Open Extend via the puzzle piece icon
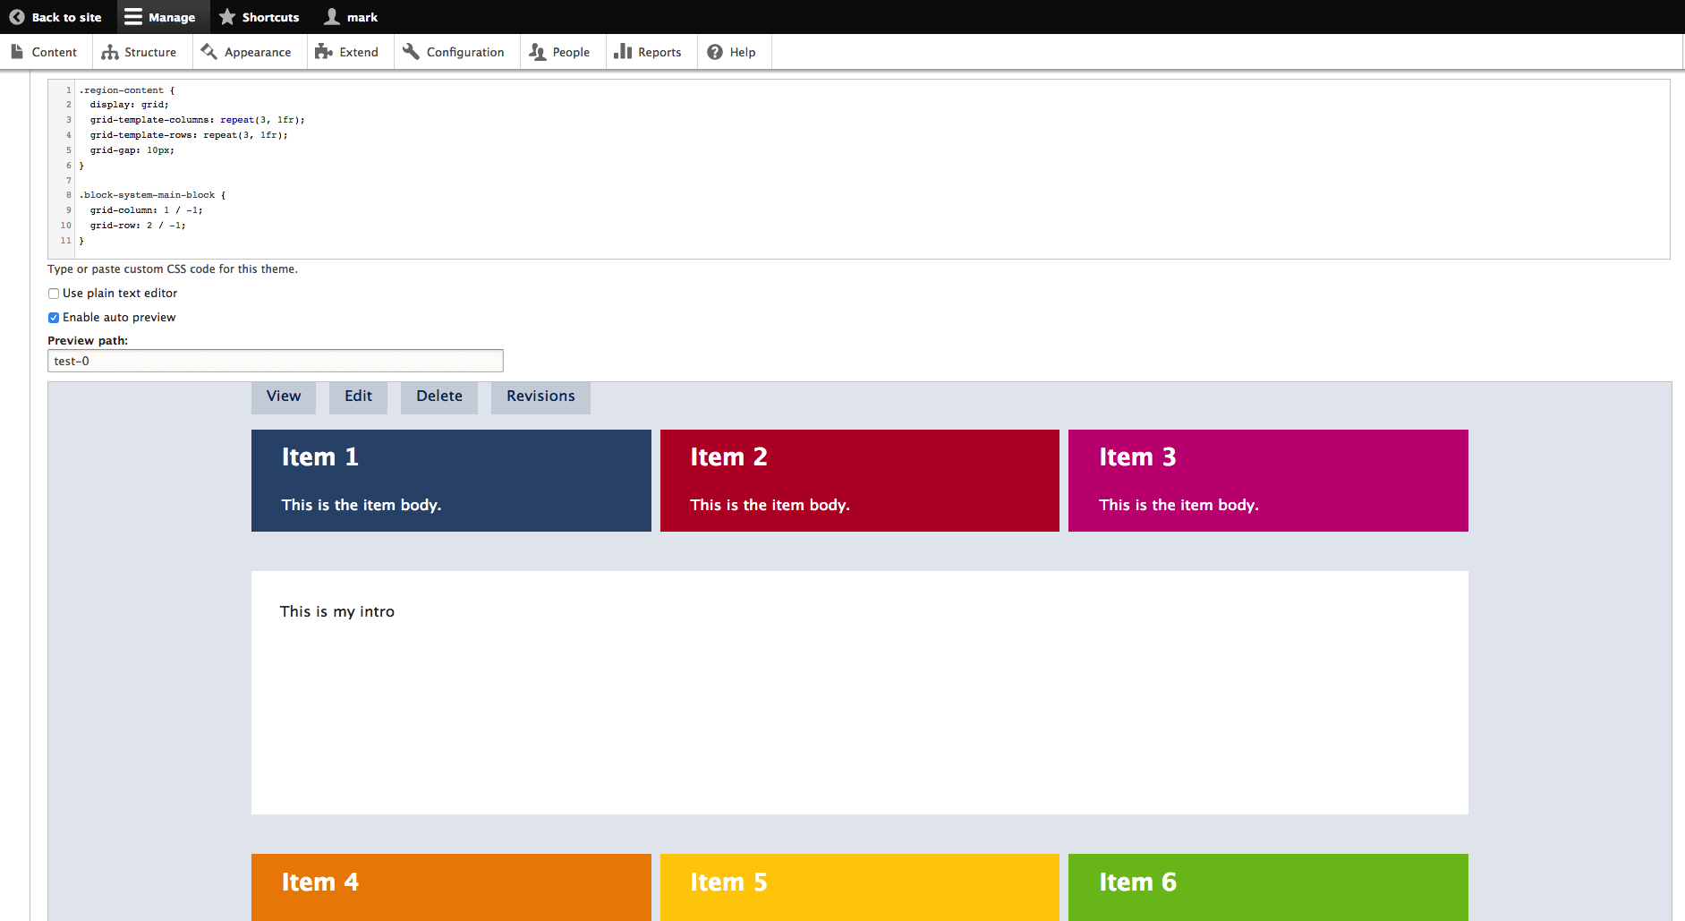 coord(324,52)
